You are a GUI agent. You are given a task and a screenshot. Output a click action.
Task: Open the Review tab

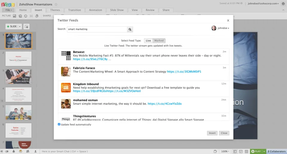pyautogui.click(x=150, y=10)
